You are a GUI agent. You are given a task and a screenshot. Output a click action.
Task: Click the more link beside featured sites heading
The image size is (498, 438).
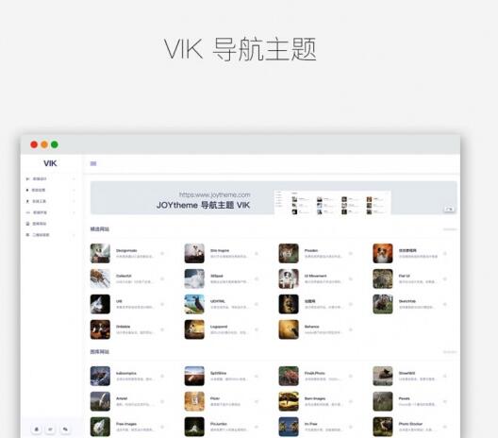point(450,229)
